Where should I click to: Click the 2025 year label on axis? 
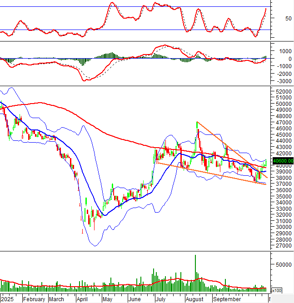8,299
